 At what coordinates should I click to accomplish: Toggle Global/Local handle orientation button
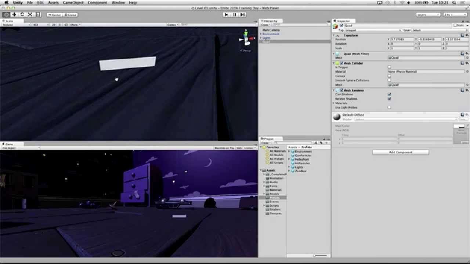tap(70, 15)
